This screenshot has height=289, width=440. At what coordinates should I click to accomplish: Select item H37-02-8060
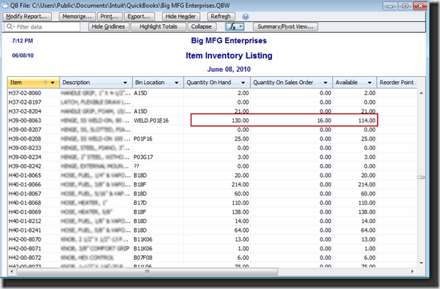click(25, 93)
